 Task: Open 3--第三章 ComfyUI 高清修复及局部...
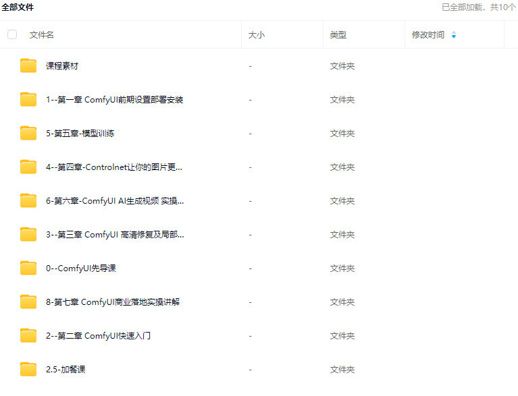[x=115, y=234]
